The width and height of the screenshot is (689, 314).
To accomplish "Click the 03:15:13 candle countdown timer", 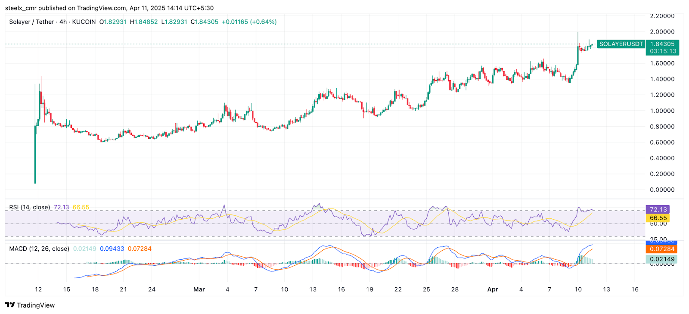I will [x=663, y=51].
